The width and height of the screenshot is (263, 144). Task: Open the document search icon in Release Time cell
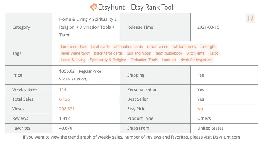tap(250, 19)
